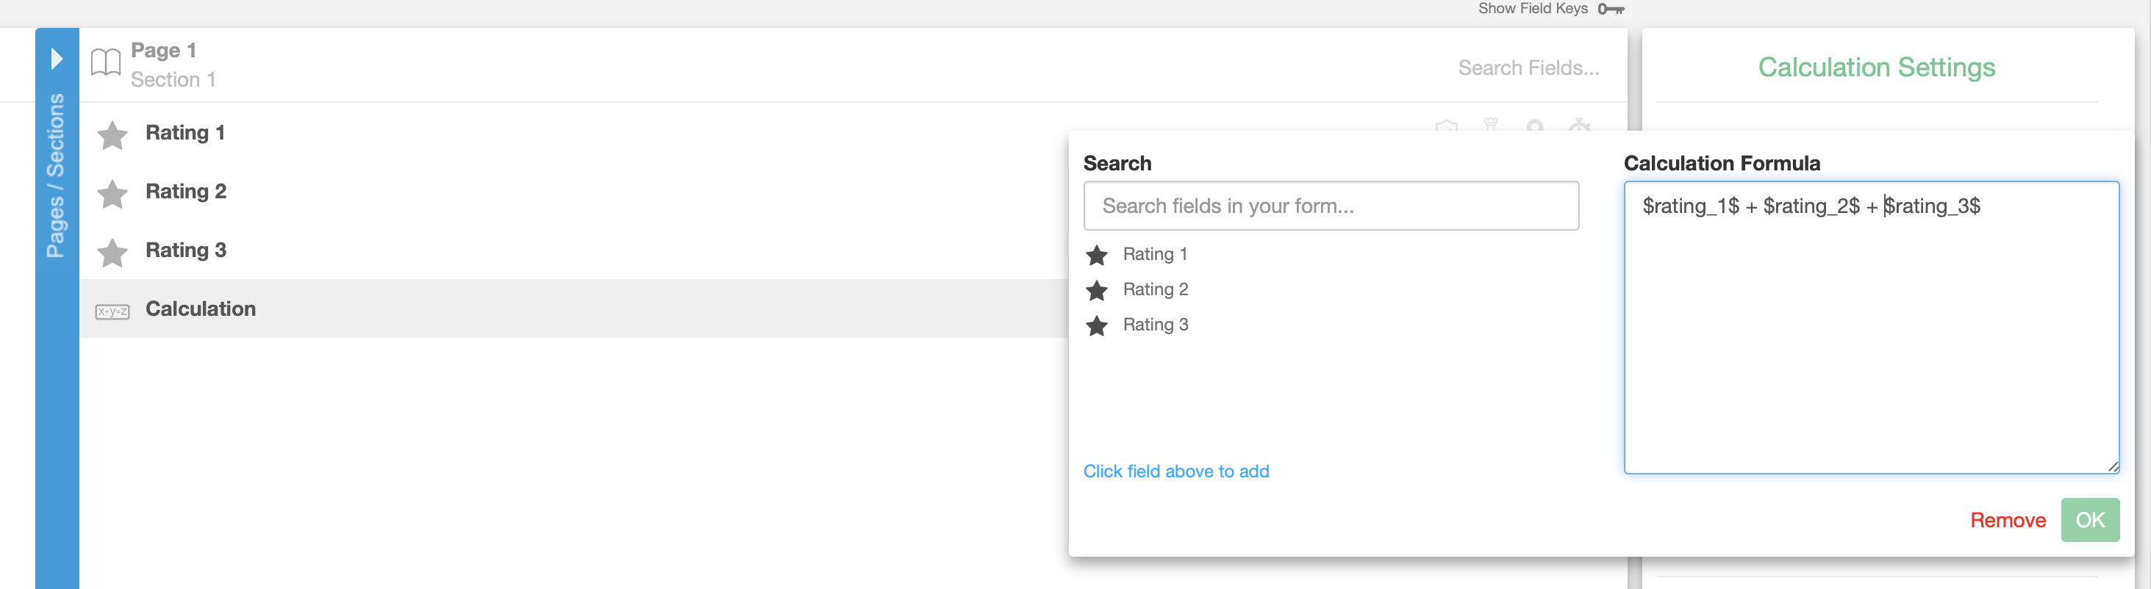
Task: Focus the 'Search fields in your form' box
Action: (1330, 206)
